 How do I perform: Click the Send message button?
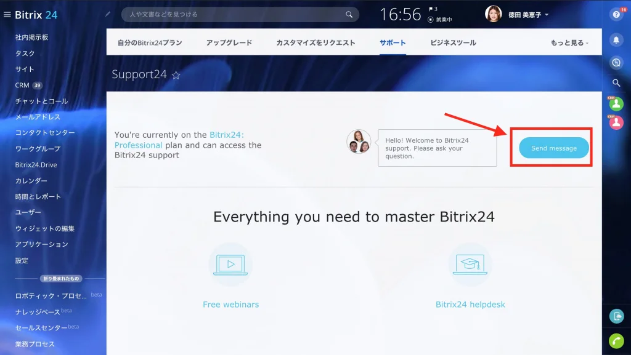[x=554, y=148]
